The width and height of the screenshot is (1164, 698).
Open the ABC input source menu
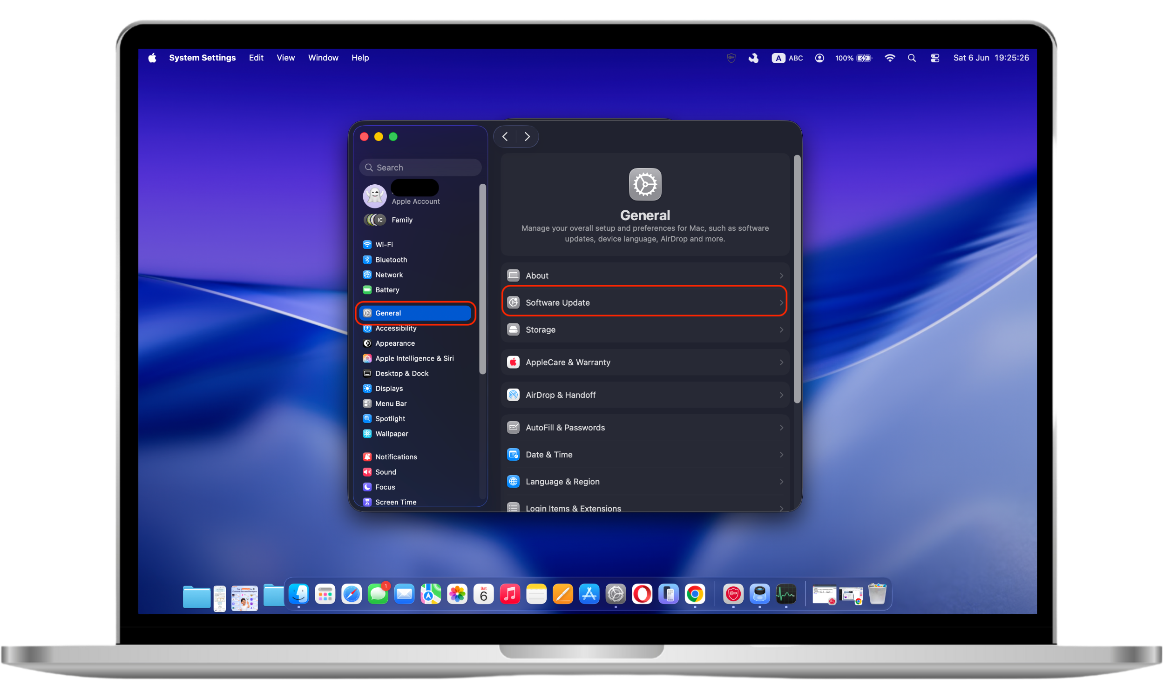pos(787,58)
